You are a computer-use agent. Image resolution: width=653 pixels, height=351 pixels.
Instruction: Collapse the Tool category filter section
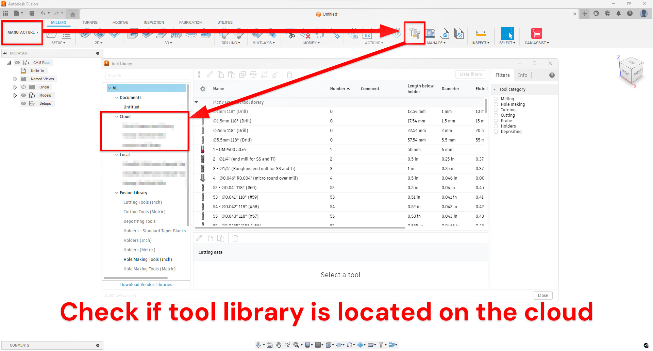click(x=495, y=89)
